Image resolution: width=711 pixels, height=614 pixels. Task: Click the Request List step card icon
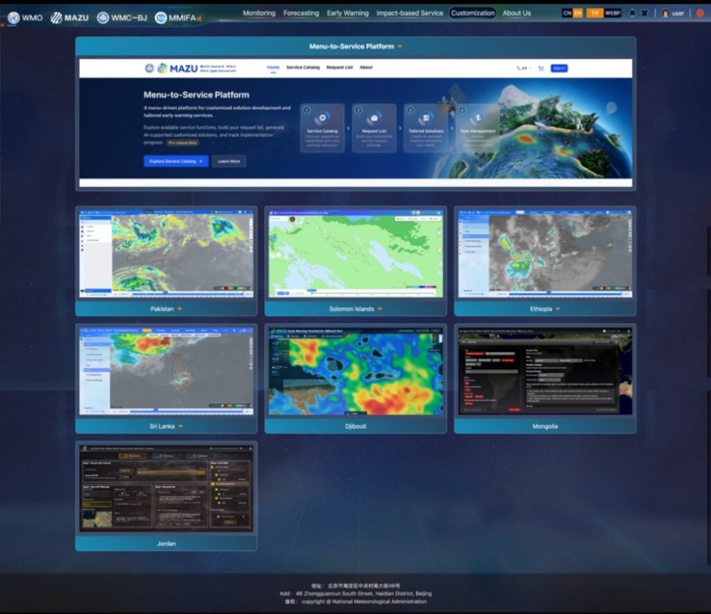pyautogui.click(x=374, y=118)
